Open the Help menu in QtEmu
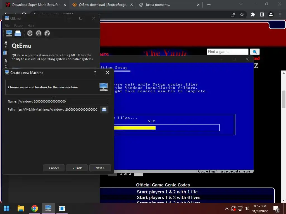The image size is (286, 214). tap(31, 26)
